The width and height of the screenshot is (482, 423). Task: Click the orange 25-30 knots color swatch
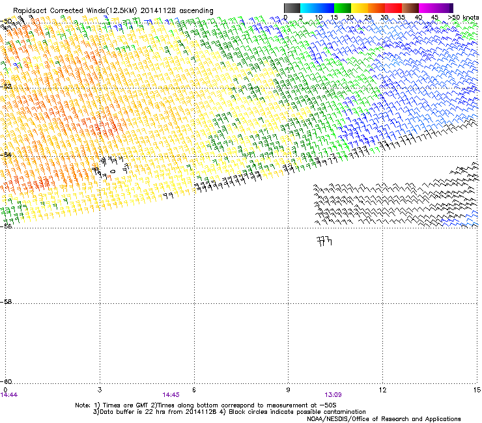[x=376, y=8]
